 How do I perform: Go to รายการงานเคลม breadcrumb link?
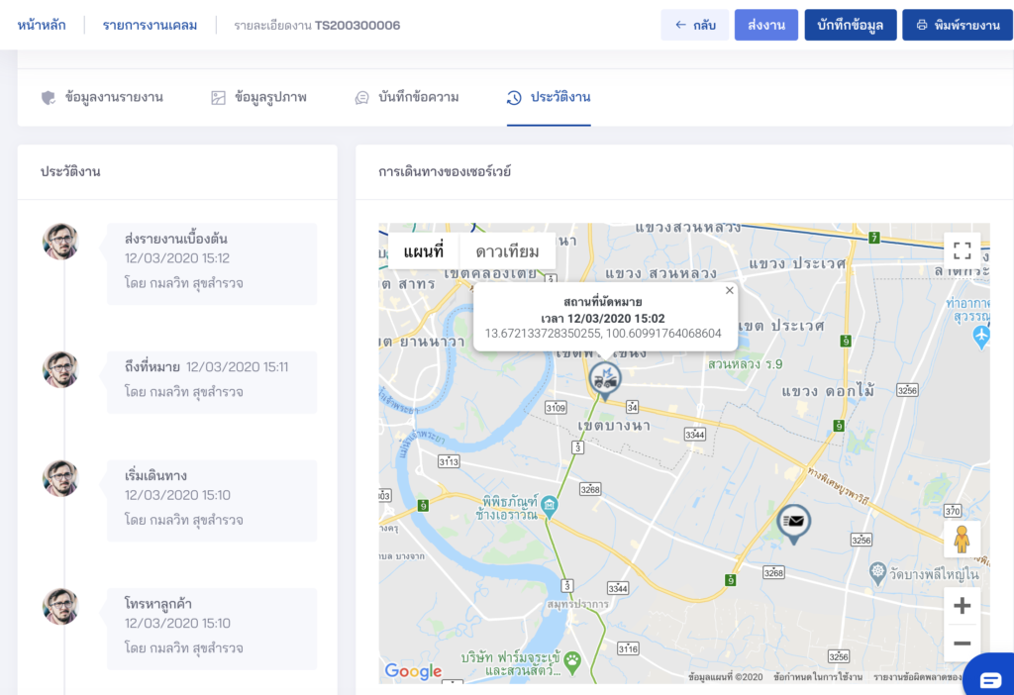click(x=151, y=25)
